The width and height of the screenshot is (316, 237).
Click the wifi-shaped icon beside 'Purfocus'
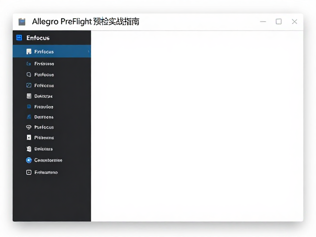click(29, 127)
